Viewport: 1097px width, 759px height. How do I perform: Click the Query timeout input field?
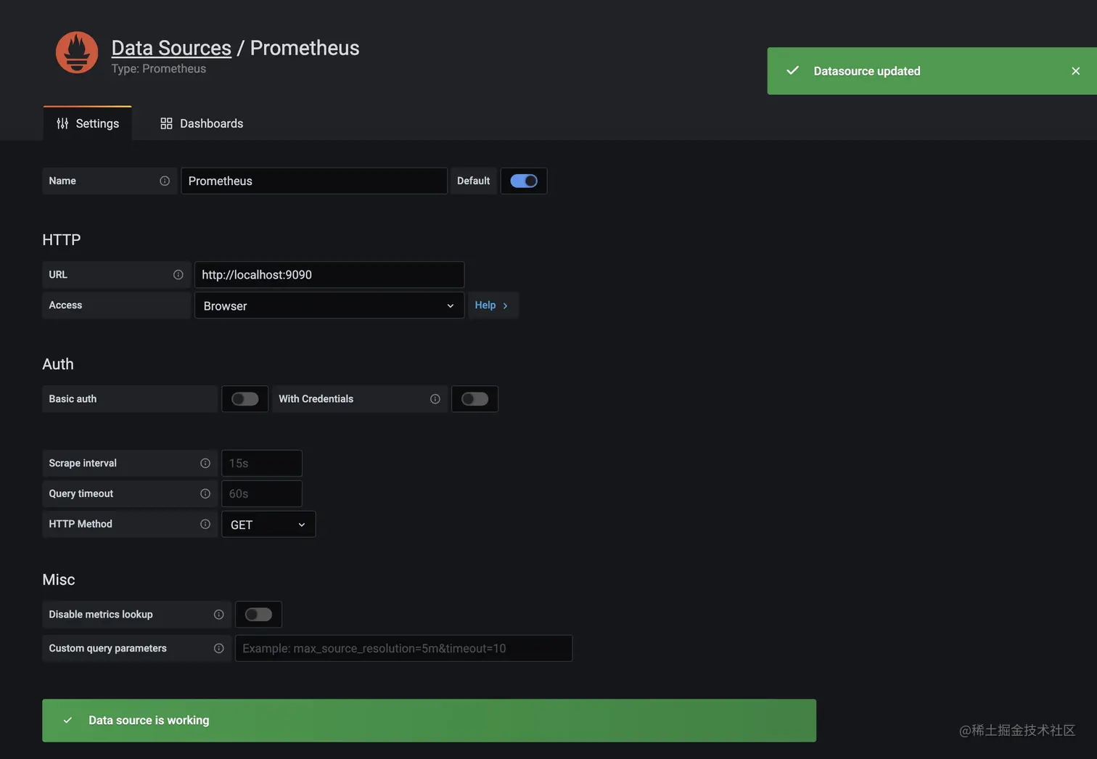point(262,493)
